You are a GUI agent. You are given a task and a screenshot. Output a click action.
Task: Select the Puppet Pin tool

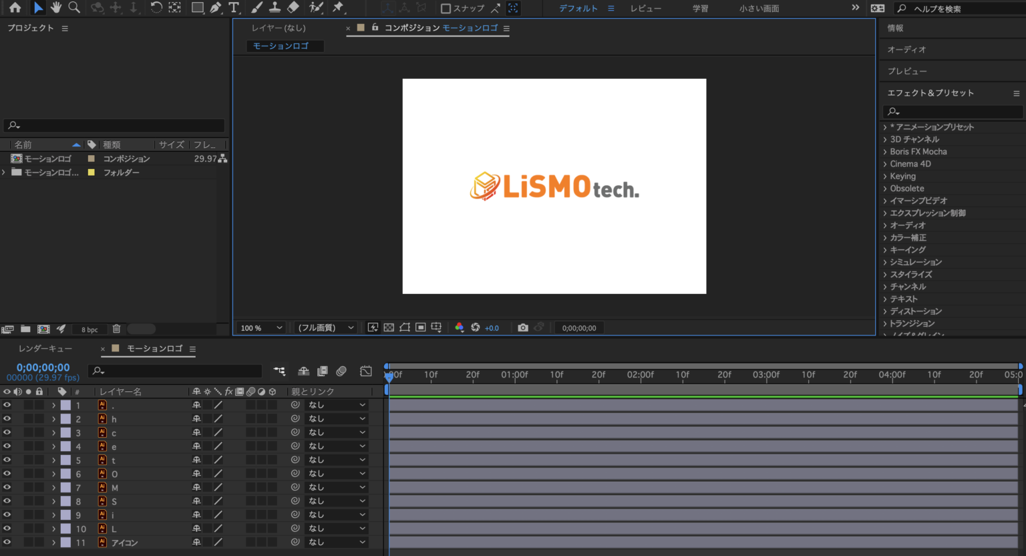click(338, 7)
